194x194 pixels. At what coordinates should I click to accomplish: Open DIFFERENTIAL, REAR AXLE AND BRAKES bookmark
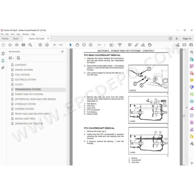click(35, 99)
